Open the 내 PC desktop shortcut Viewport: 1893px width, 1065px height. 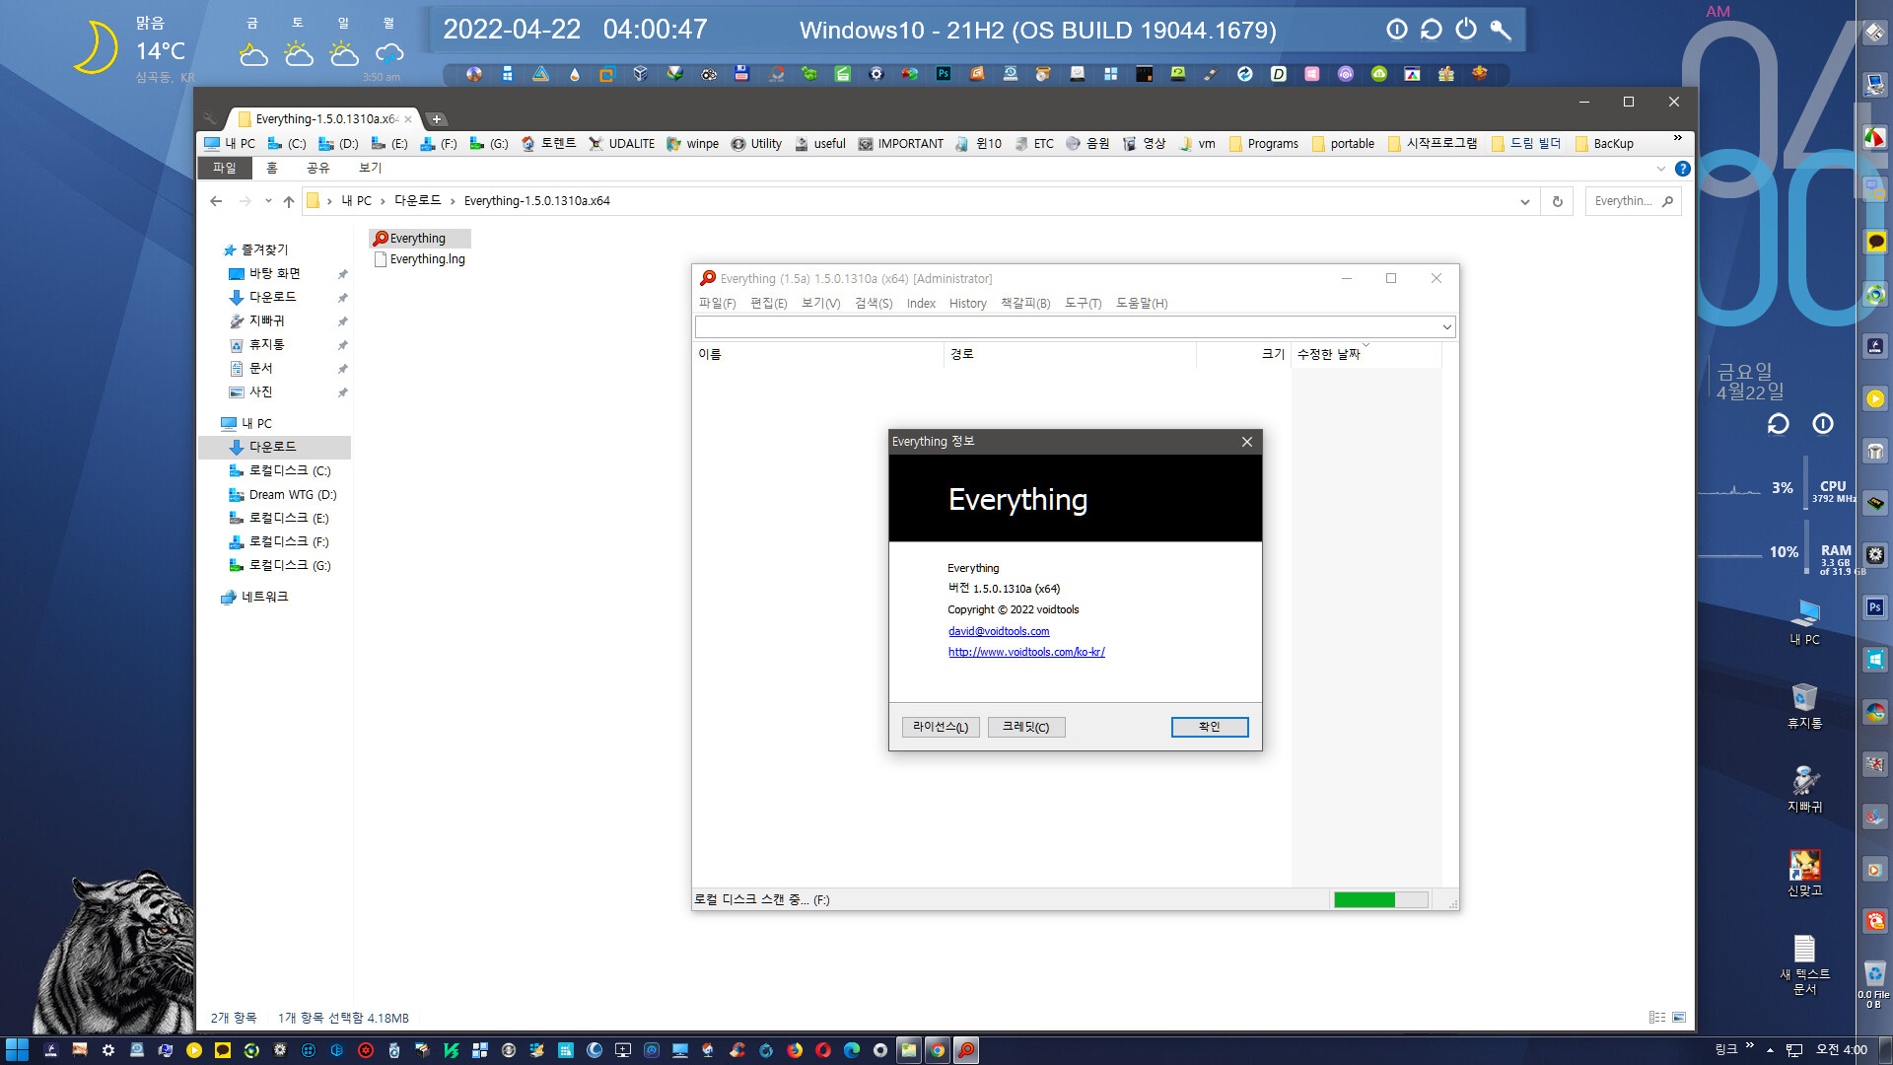[1804, 621]
